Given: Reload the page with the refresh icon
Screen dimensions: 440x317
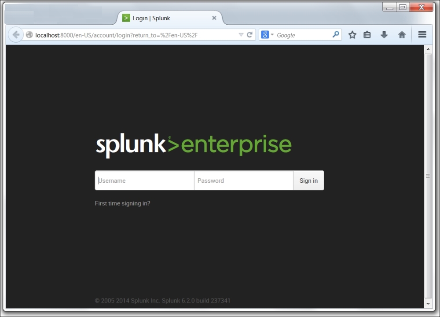Looking at the screenshot, I should point(249,35).
